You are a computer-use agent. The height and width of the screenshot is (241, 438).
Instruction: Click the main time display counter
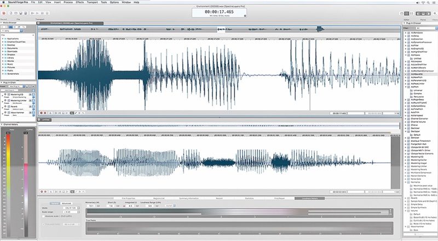click(x=218, y=11)
